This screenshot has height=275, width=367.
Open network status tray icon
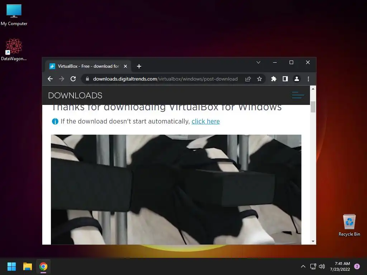[x=313, y=266]
